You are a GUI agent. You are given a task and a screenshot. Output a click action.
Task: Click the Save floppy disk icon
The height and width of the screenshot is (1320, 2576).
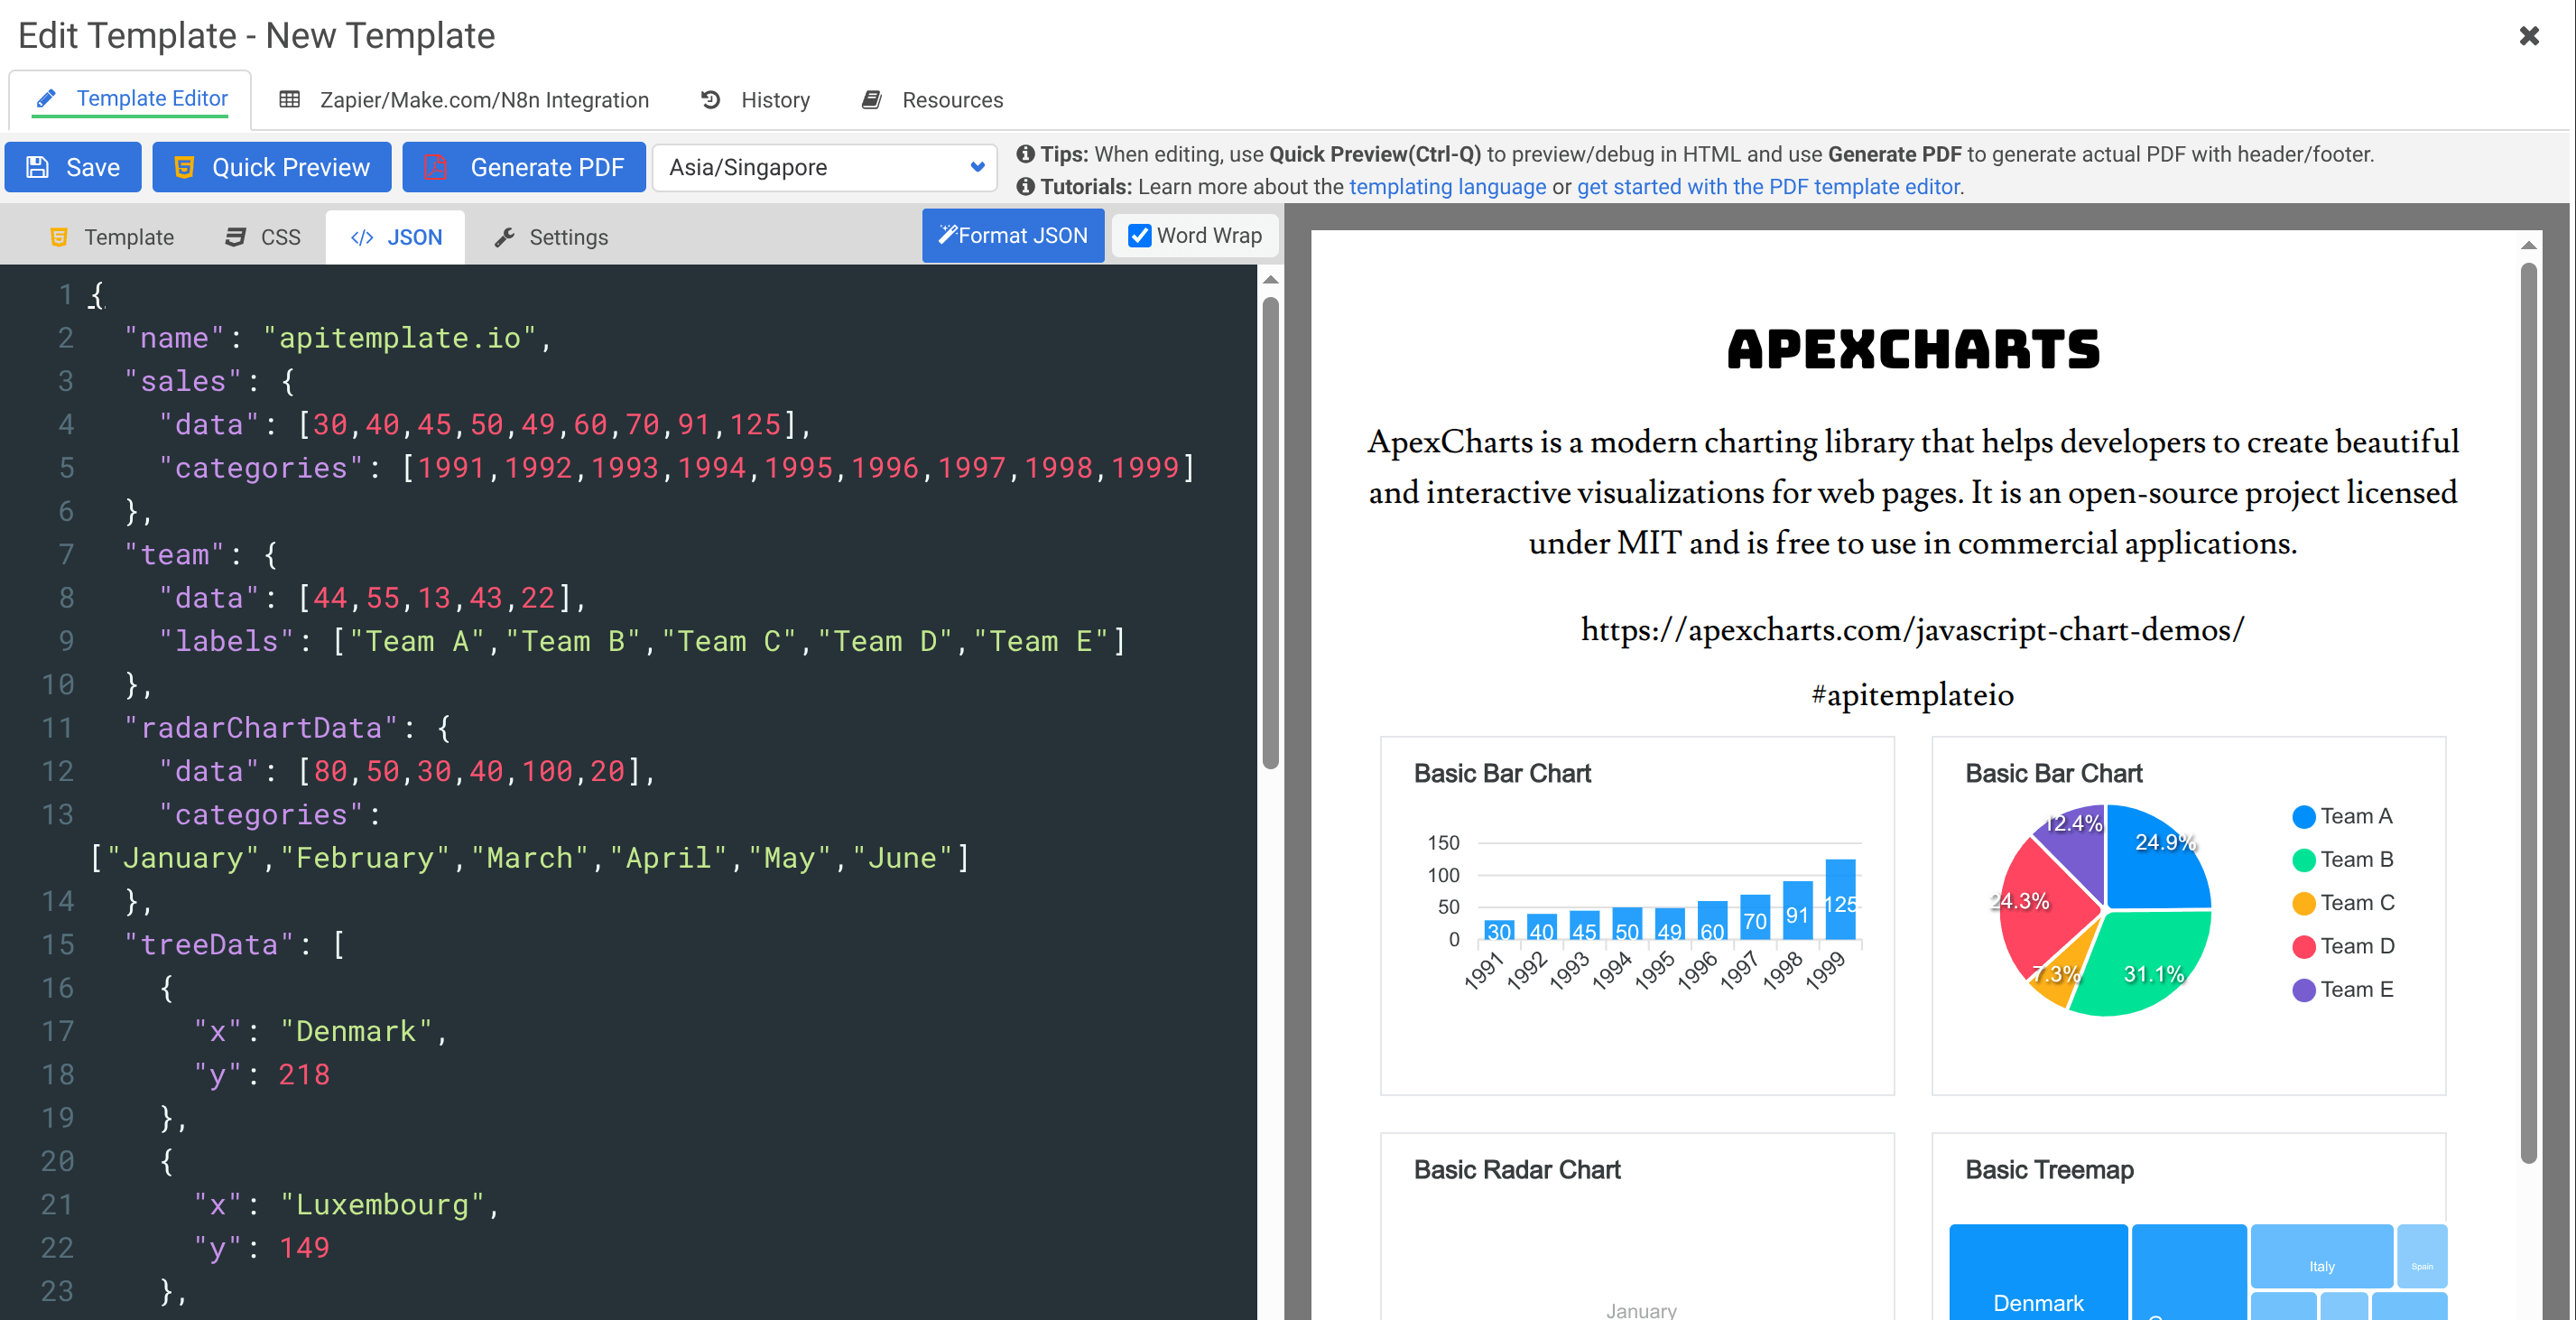(38, 166)
